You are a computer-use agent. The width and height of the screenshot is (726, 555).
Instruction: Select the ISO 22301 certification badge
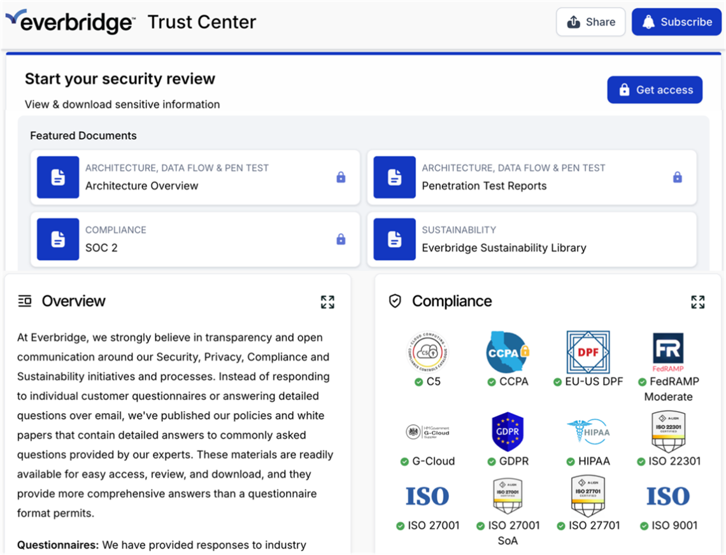click(668, 432)
